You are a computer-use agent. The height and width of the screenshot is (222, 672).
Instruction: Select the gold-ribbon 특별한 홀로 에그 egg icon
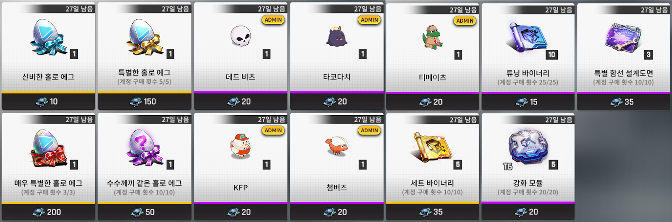pos(145,37)
